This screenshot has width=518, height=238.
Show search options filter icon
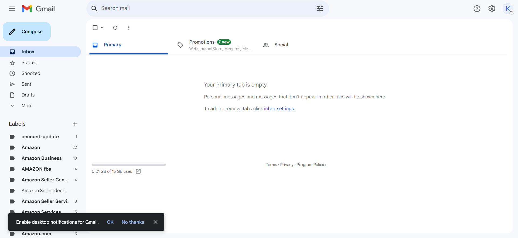[320, 9]
